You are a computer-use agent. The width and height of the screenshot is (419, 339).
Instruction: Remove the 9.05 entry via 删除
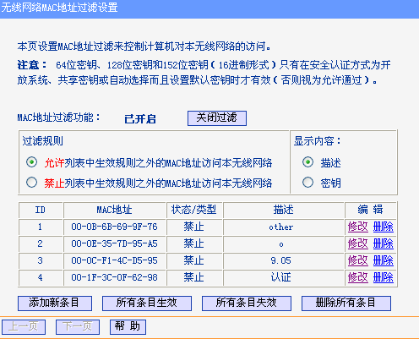point(383,260)
